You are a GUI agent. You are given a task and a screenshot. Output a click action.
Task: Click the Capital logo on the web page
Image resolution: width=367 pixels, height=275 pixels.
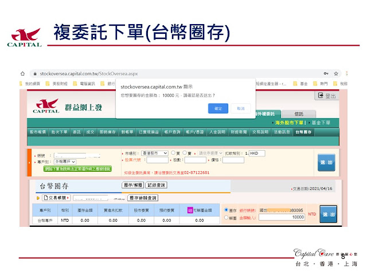(x=46, y=106)
